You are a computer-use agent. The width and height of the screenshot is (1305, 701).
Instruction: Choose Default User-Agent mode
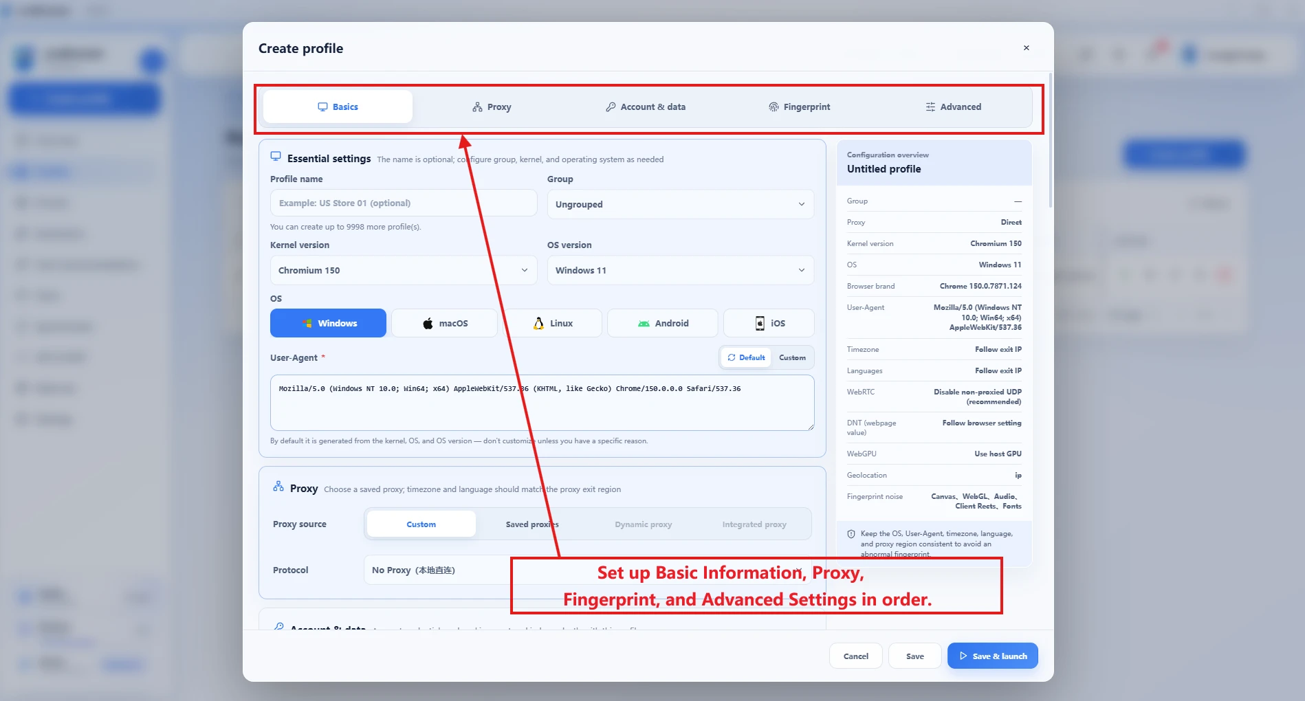point(746,357)
